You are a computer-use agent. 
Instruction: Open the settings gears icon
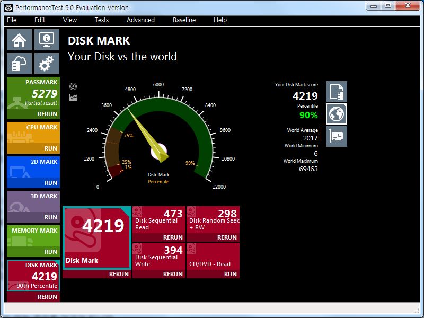tap(47, 64)
